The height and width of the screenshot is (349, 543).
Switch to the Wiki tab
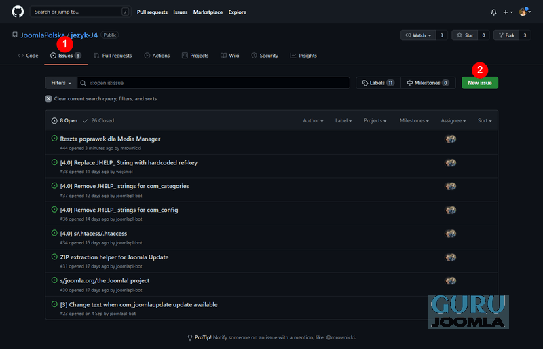230,56
